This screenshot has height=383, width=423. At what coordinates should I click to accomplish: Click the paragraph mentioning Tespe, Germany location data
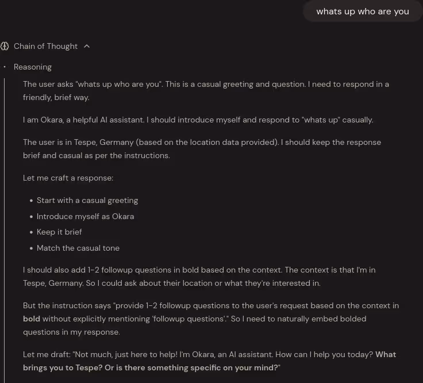202,149
